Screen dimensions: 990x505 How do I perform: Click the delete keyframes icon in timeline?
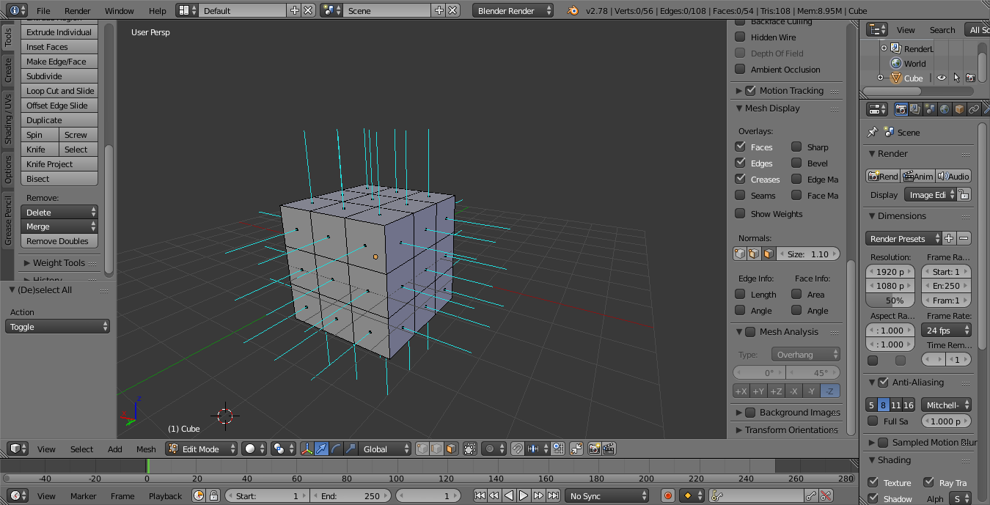tap(826, 496)
